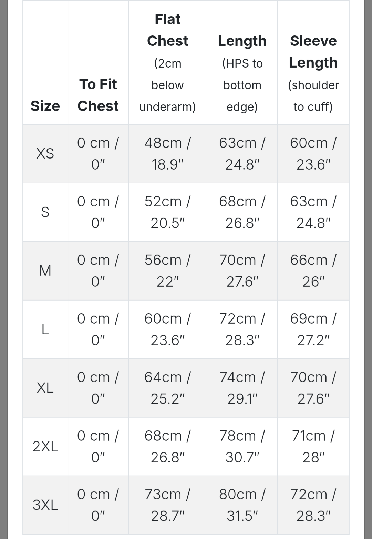Click the 66cm / 26" sleeve length cell
This screenshot has height=539, width=372.
click(x=313, y=271)
